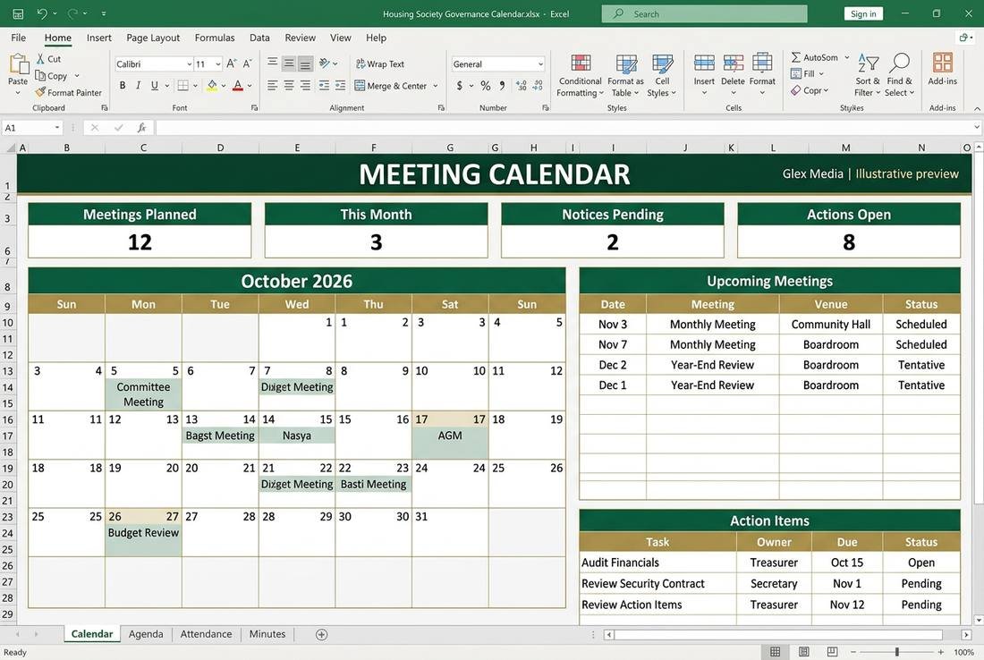Switch to the Agenda sheet tab
984x660 pixels.
coord(146,634)
